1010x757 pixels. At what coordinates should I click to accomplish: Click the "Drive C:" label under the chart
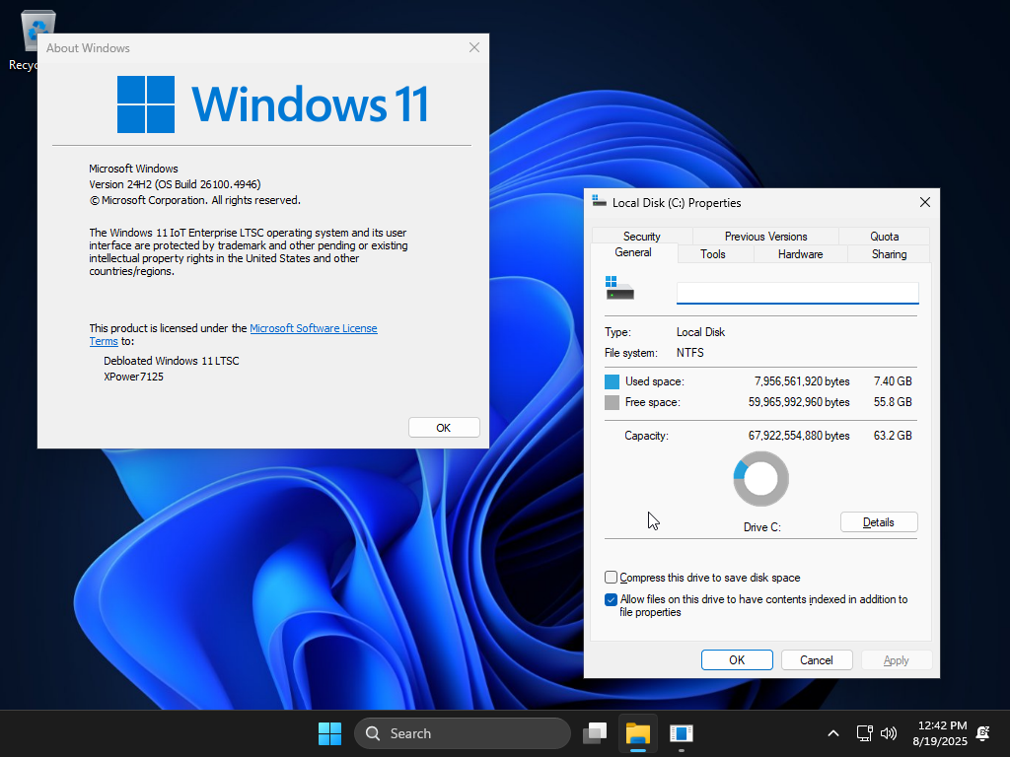(x=762, y=527)
